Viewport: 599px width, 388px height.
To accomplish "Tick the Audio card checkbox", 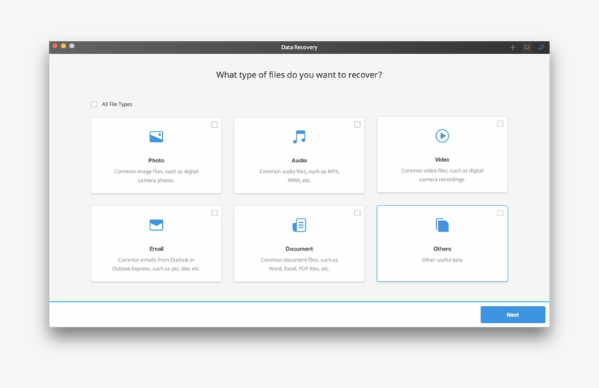I will 357,125.
